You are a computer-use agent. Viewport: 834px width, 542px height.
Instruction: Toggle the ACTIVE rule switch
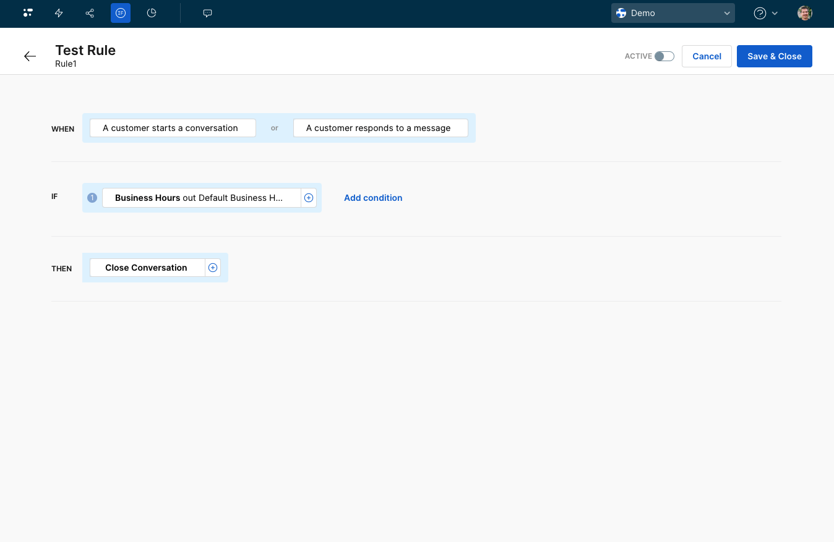point(664,56)
